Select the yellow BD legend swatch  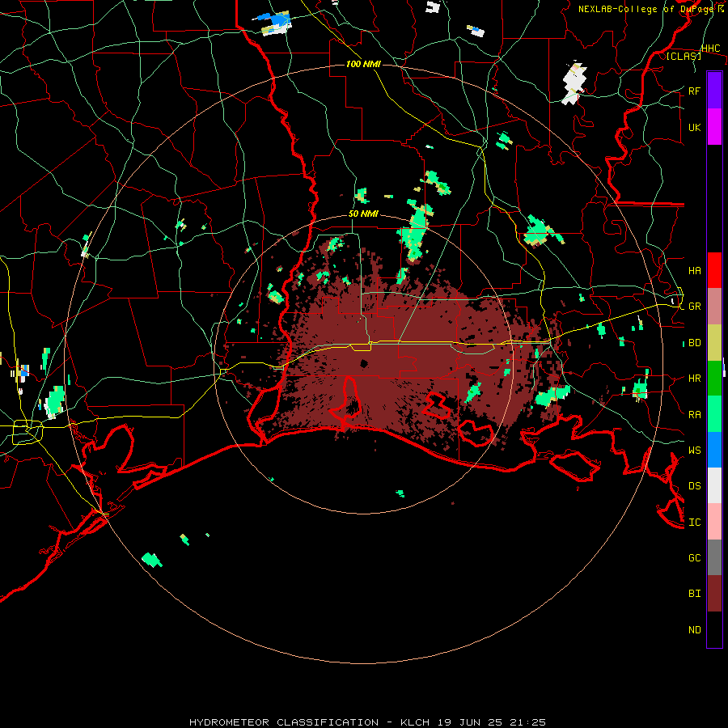tap(714, 343)
